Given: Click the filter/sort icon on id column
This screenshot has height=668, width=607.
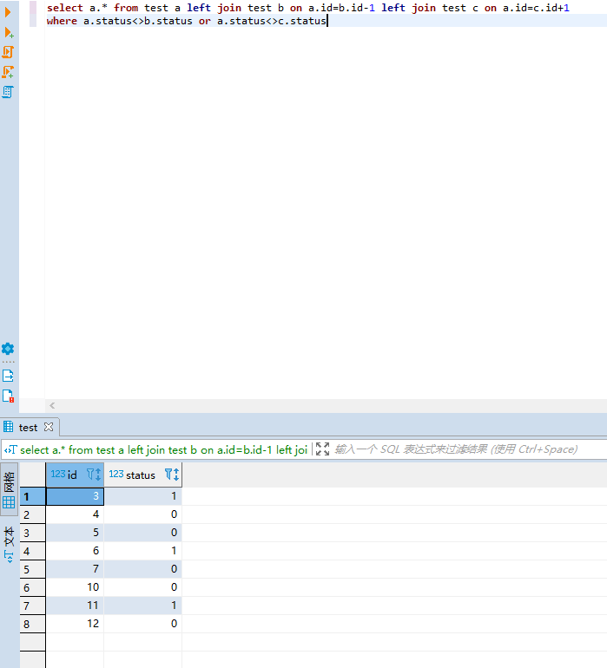Looking at the screenshot, I should [94, 475].
